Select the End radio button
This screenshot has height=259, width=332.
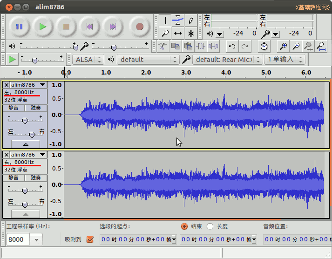pyautogui.click(x=184, y=226)
